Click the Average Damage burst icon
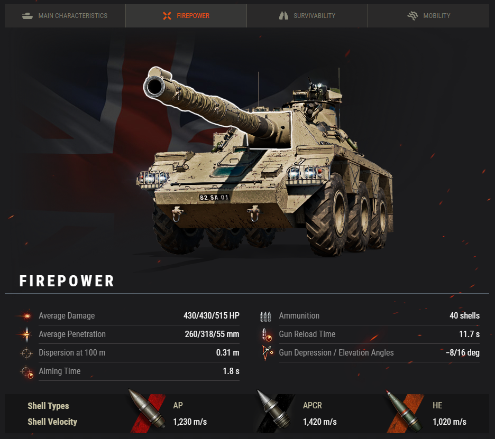 pos(26,316)
